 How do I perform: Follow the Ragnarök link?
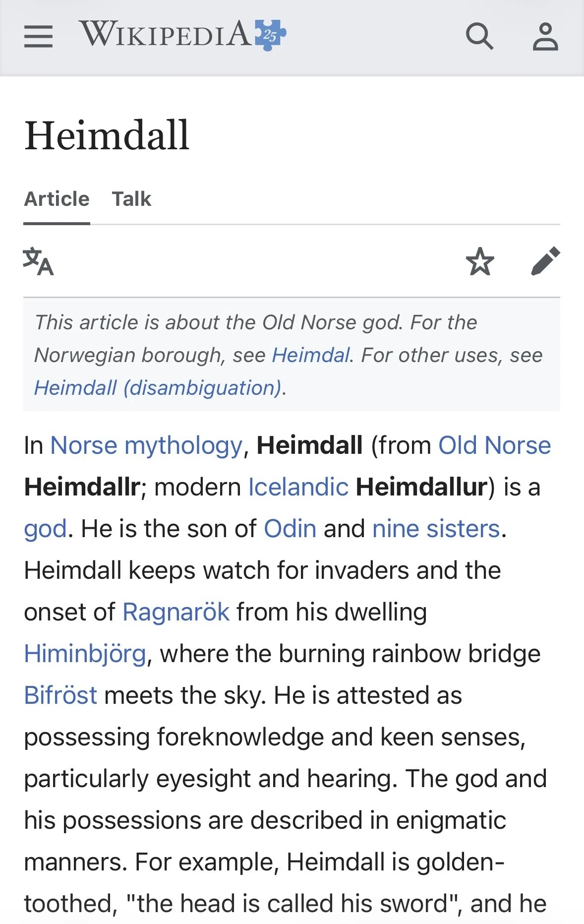[x=176, y=612]
